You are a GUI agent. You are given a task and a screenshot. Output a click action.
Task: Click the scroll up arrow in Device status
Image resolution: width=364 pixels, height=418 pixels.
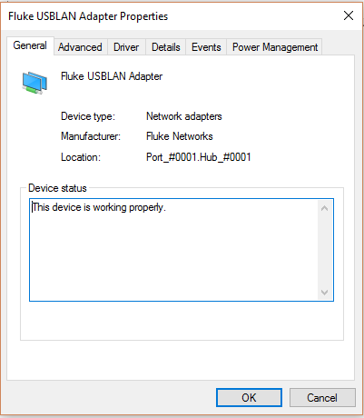point(325,208)
